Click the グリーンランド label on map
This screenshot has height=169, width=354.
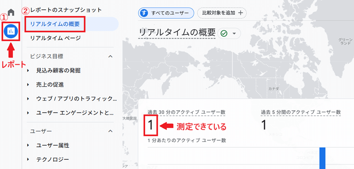pos(346,41)
